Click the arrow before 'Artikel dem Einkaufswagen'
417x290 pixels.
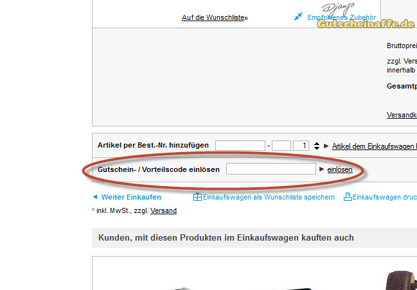[x=326, y=146]
